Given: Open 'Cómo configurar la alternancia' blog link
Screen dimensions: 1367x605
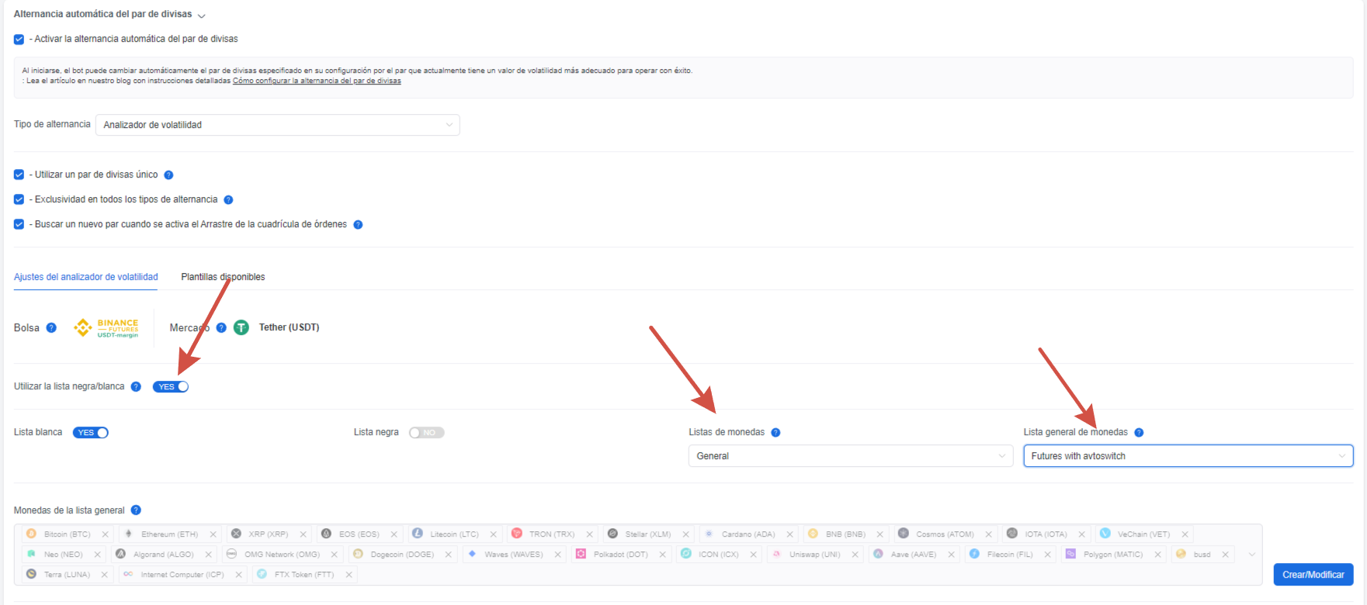Looking at the screenshot, I should [x=317, y=81].
